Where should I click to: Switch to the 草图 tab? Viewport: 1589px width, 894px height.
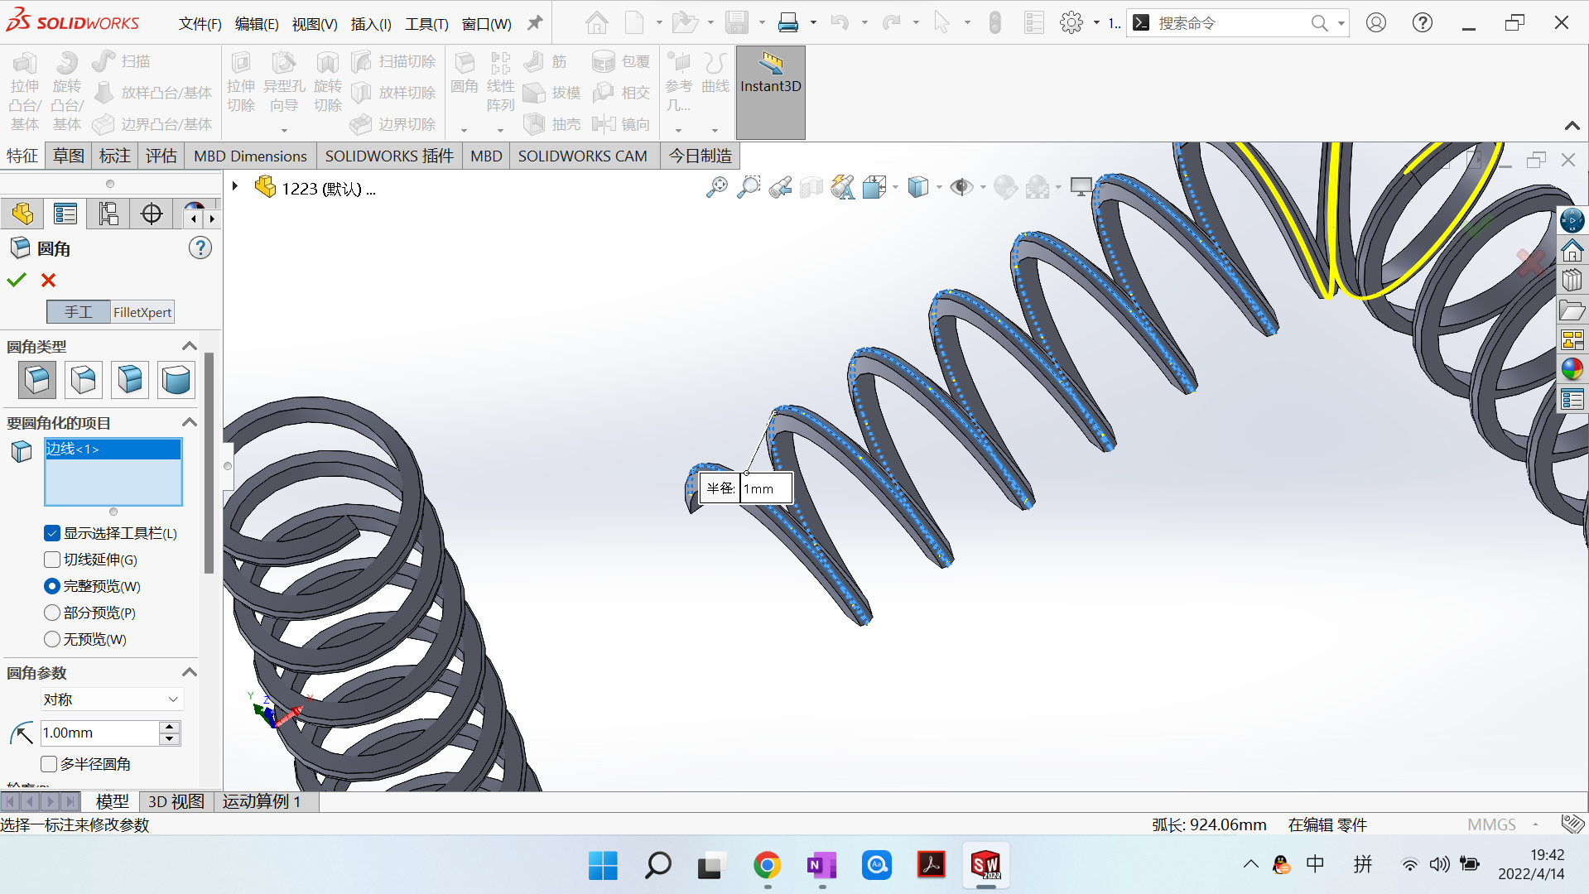point(69,156)
